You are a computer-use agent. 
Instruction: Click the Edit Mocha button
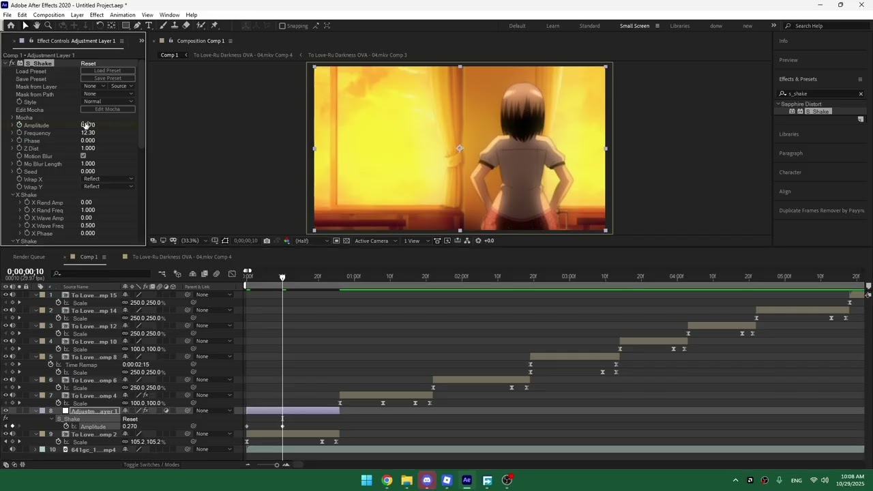[x=108, y=109]
